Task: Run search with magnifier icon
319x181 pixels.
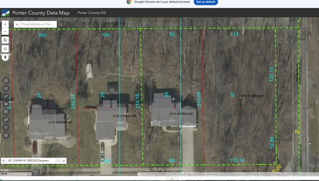Action: click(60, 24)
